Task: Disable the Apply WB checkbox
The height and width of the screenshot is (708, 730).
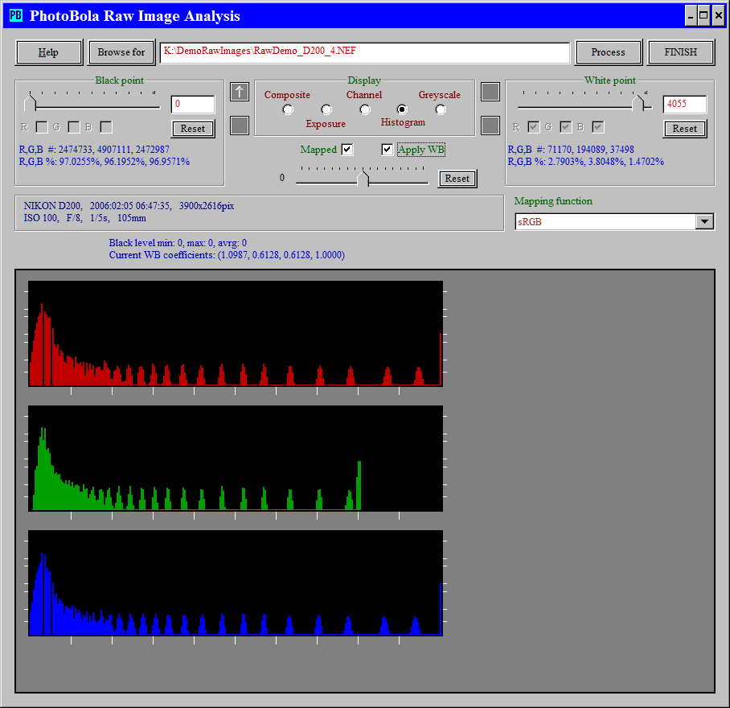Action: pos(388,150)
